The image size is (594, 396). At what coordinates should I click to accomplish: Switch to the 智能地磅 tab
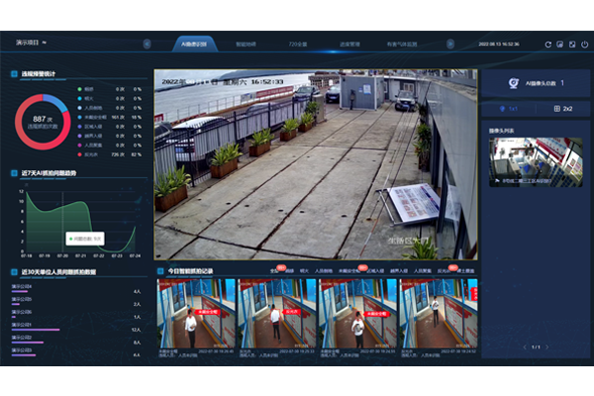point(246,44)
